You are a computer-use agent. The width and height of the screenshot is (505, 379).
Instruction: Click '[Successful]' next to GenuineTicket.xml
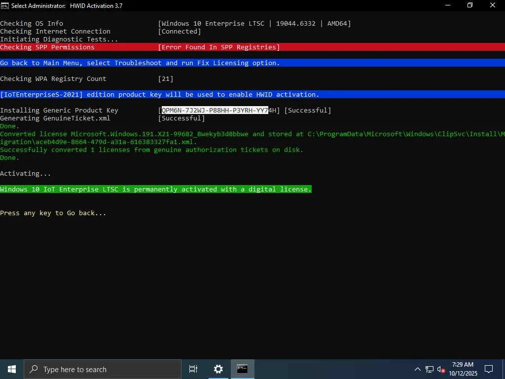coord(181,118)
